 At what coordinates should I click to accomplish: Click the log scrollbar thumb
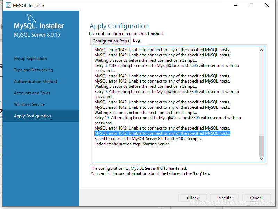pos(262,145)
